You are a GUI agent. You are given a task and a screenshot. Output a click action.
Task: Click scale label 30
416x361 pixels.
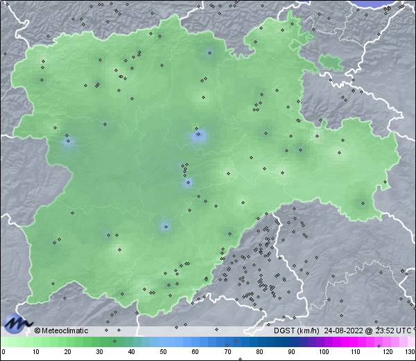click(99, 352)
